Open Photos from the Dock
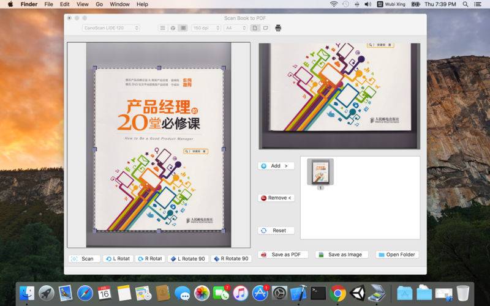This screenshot has height=306, width=490. (x=202, y=293)
